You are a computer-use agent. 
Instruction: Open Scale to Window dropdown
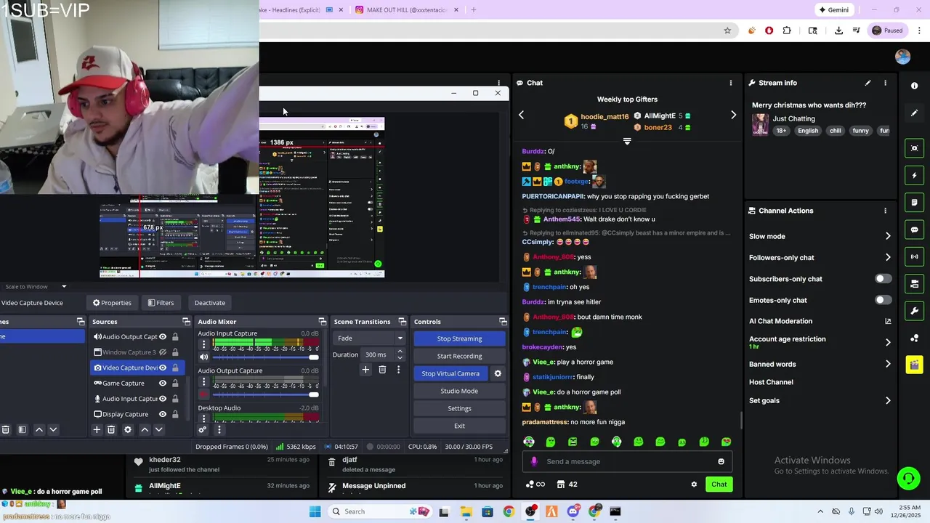pos(35,286)
